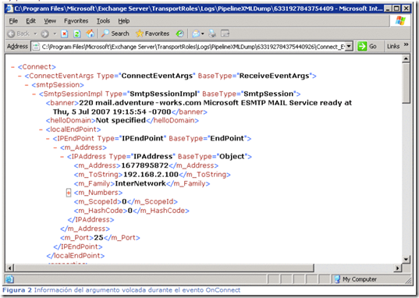Click the vertical scrollbar thumb
This screenshot has height=298, width=419.
[x=406, y=83]
